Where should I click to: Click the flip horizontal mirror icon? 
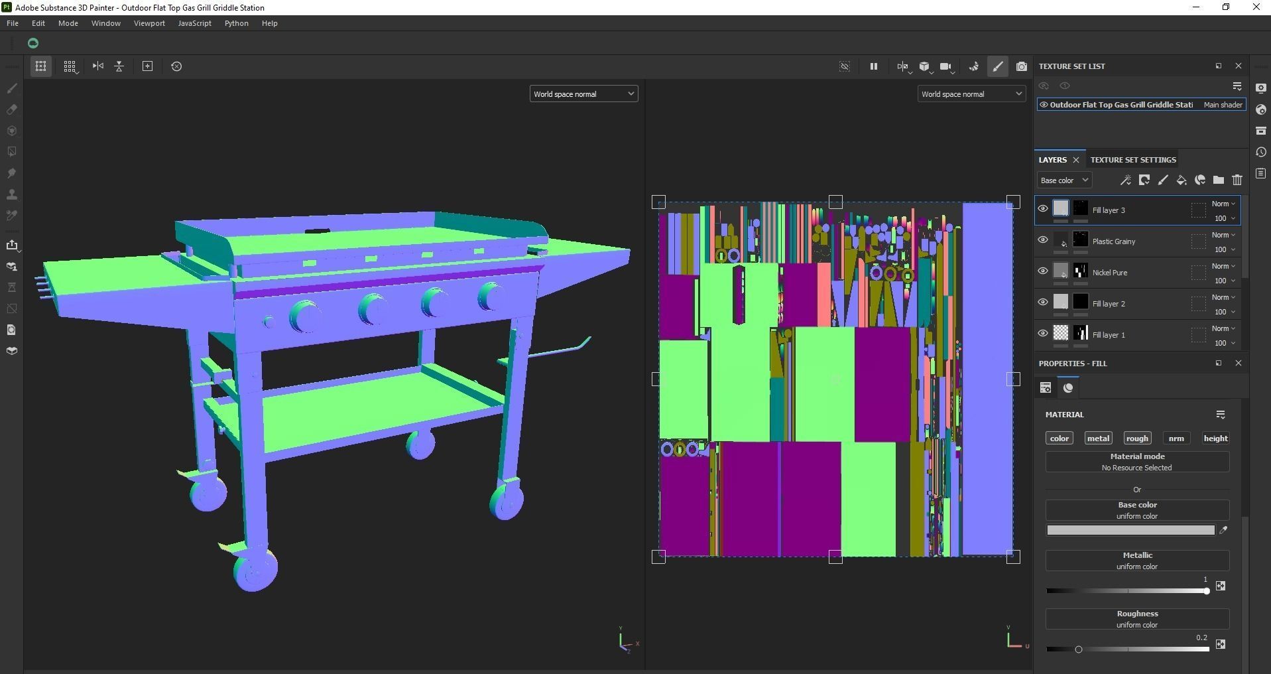point(98,66)
